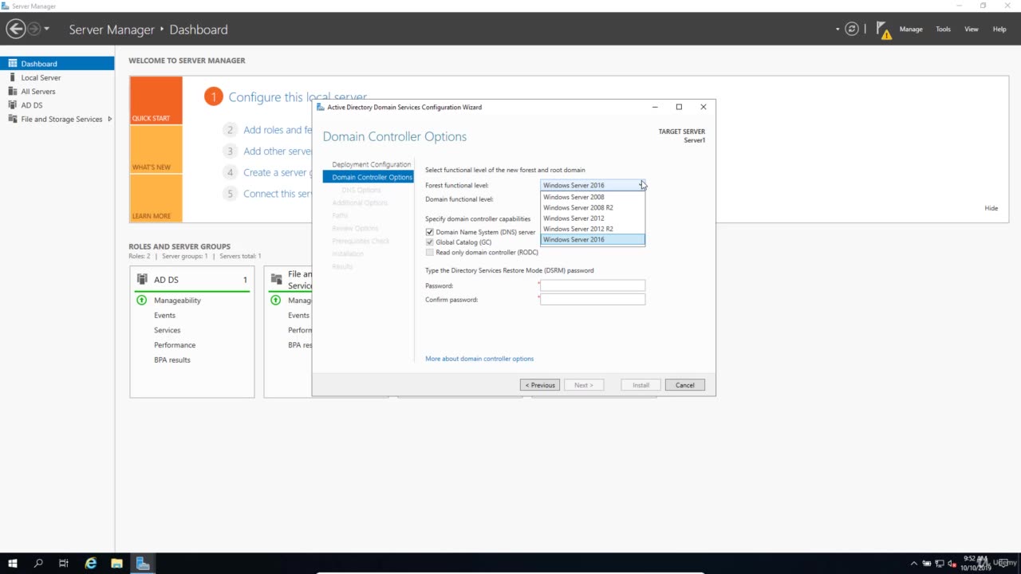Select Domain Controller Options wizard step
This screenshot has width=1021, height=574.
[x=369, y=177]
